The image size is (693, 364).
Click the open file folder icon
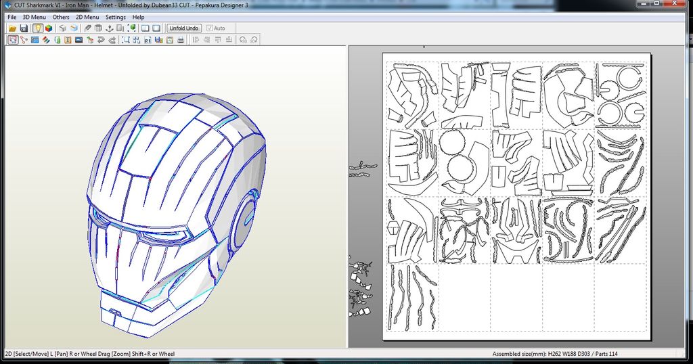coord(13,28)
